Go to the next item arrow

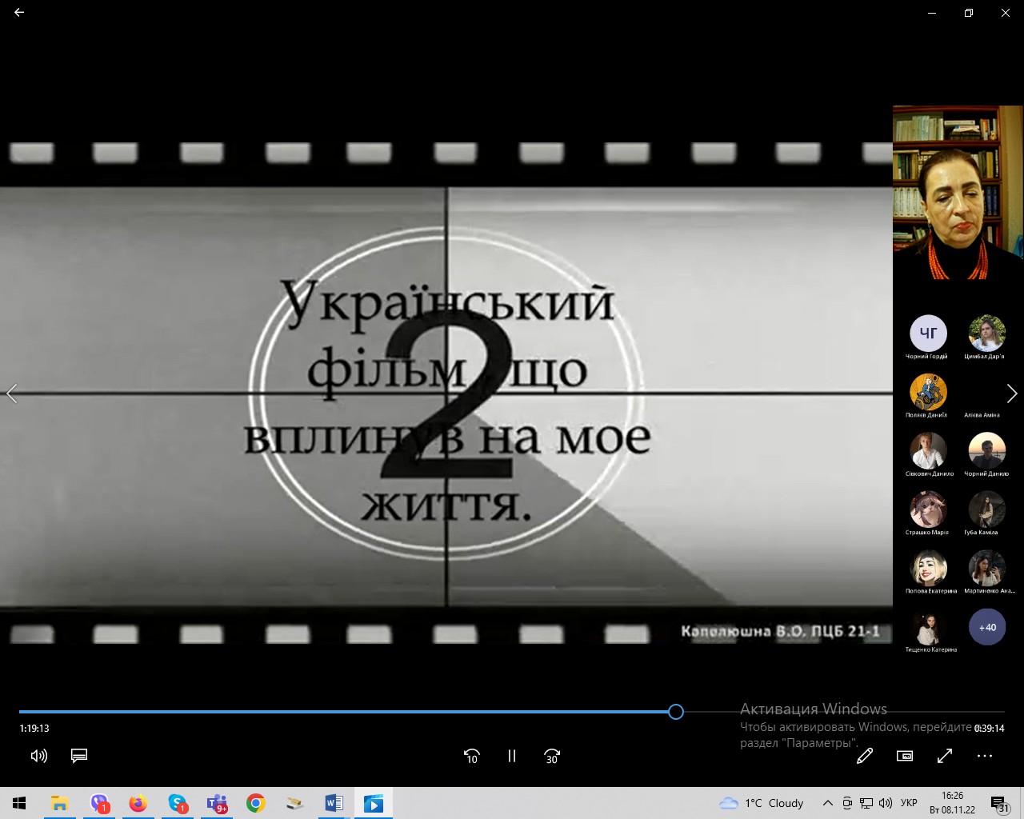tap(1012, 394)
